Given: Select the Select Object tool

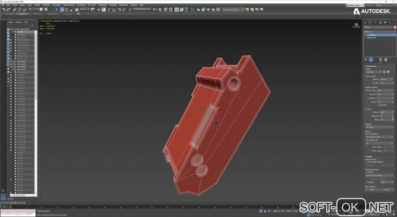Looking at the screenshot, I should [41, 10].
